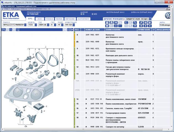Screen dimensions: 174x132
Task: Click the МАТЕРИАЛЬНЫЙ ЗАКАЗ link
Action: (115, 12)
